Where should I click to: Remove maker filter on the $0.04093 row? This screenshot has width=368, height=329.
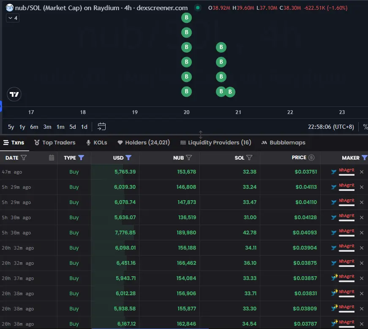tap(361, 233)
